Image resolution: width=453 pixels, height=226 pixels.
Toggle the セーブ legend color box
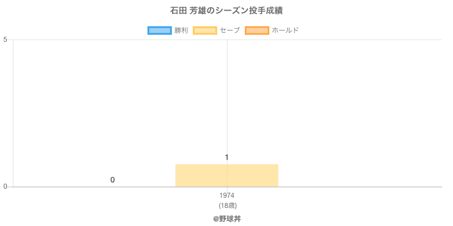pyautogui.click(x=204, y=31)
